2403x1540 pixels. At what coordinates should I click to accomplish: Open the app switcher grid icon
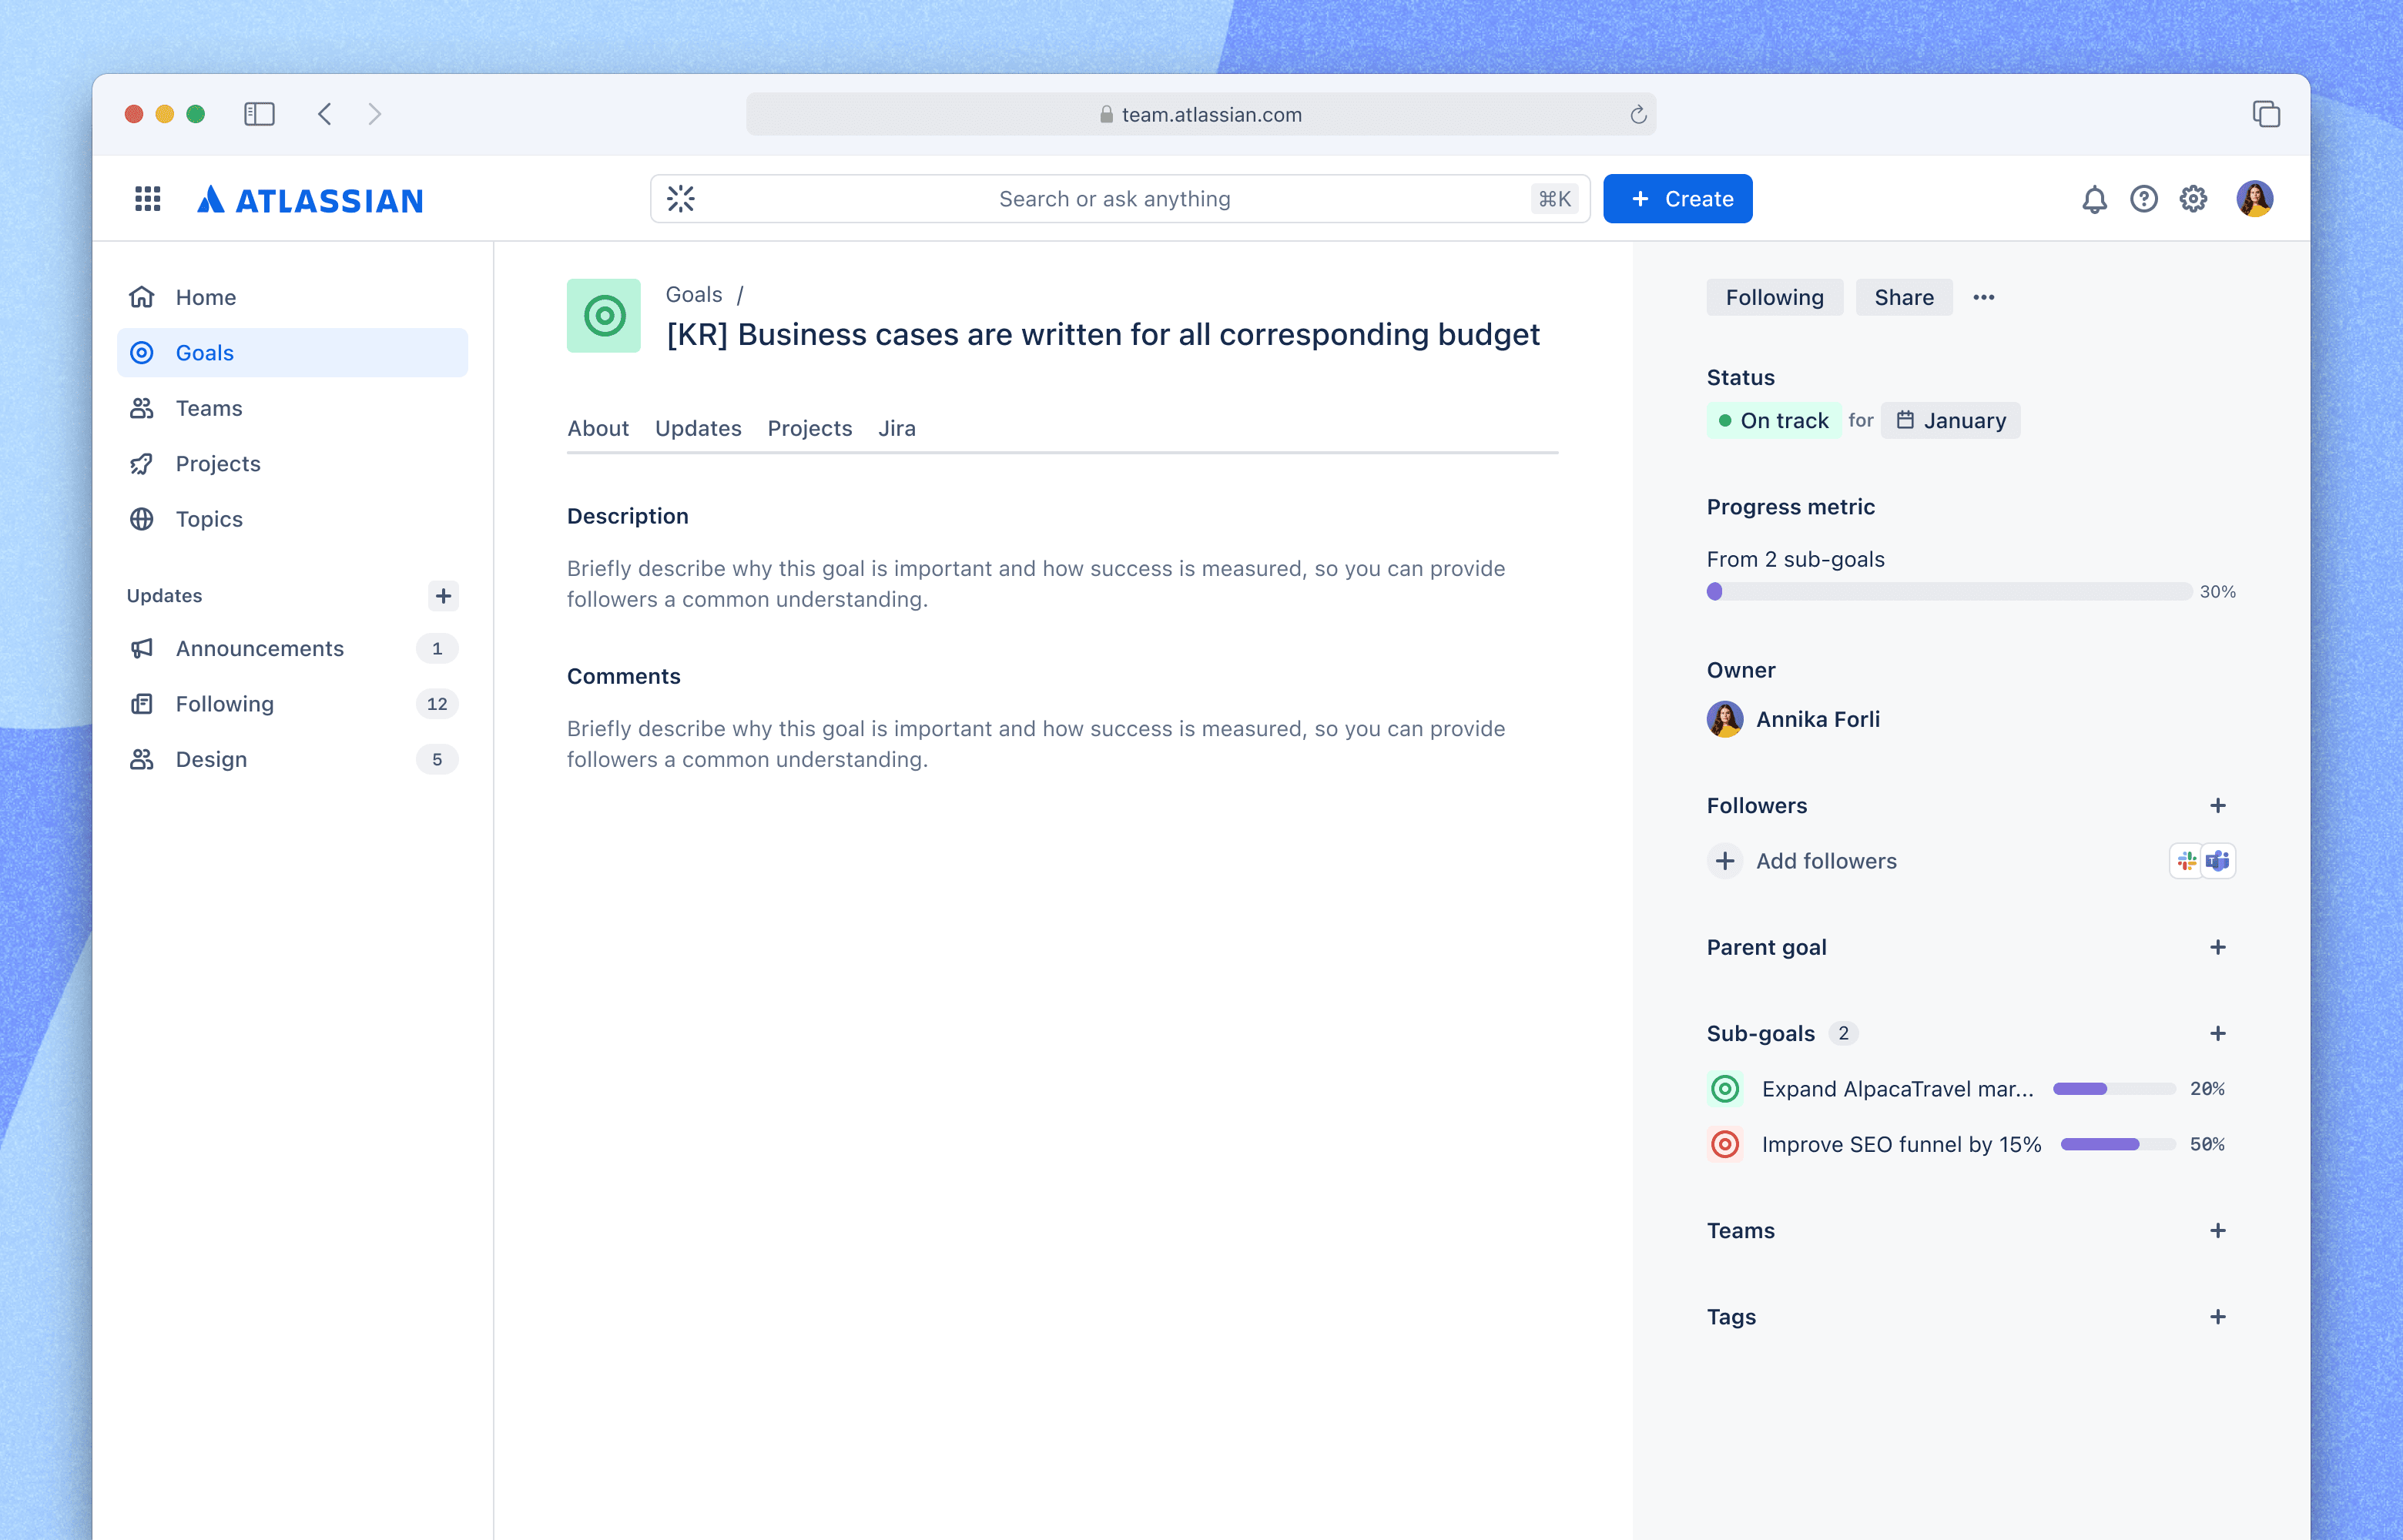tap(148, 199)
